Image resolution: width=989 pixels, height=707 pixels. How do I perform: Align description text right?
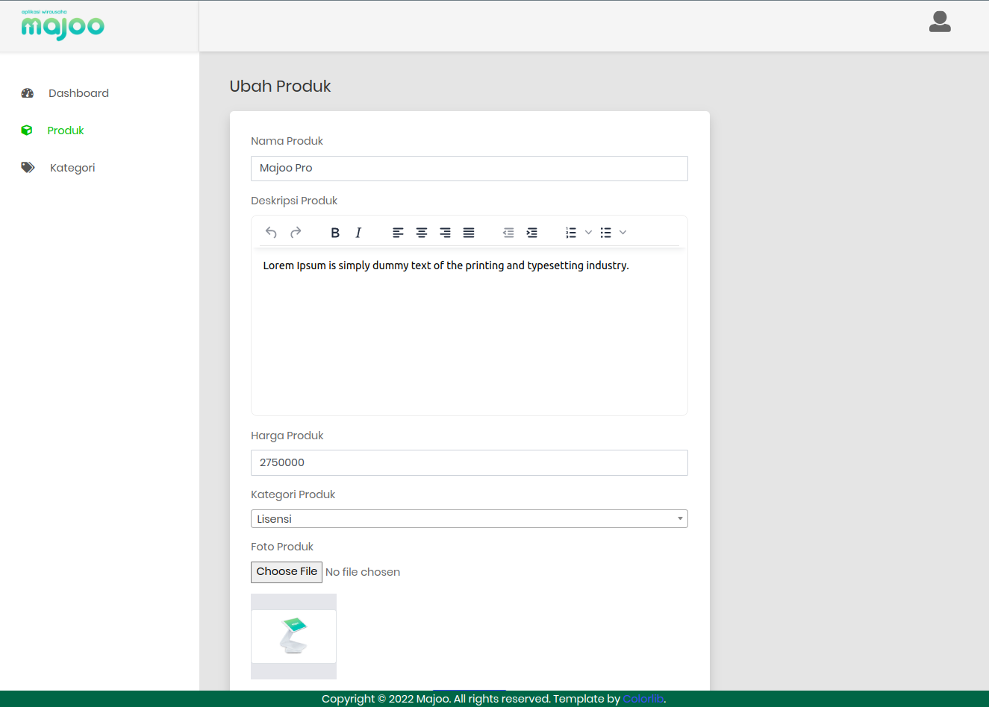[x=446, y=233]
